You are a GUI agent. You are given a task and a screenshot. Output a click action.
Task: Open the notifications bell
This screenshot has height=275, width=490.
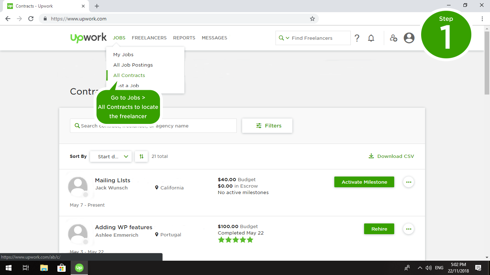pyautogui.click(x=371, y=38)
